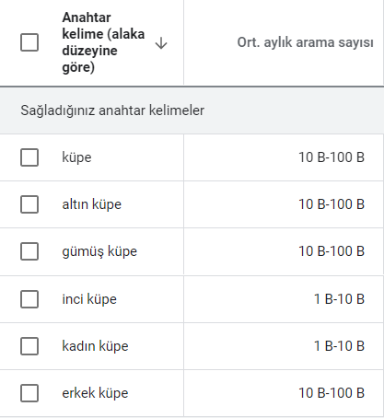
Task: Click the kadın küpe keyword
Action: (x=95, y=346)
